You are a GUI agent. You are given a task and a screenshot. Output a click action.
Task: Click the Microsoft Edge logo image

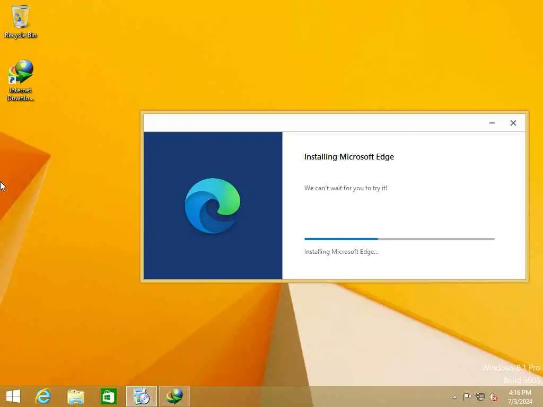[213, 206]
